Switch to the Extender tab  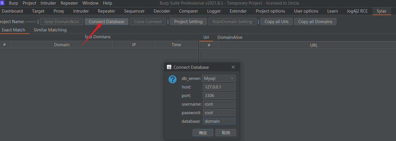pos(238,11)
